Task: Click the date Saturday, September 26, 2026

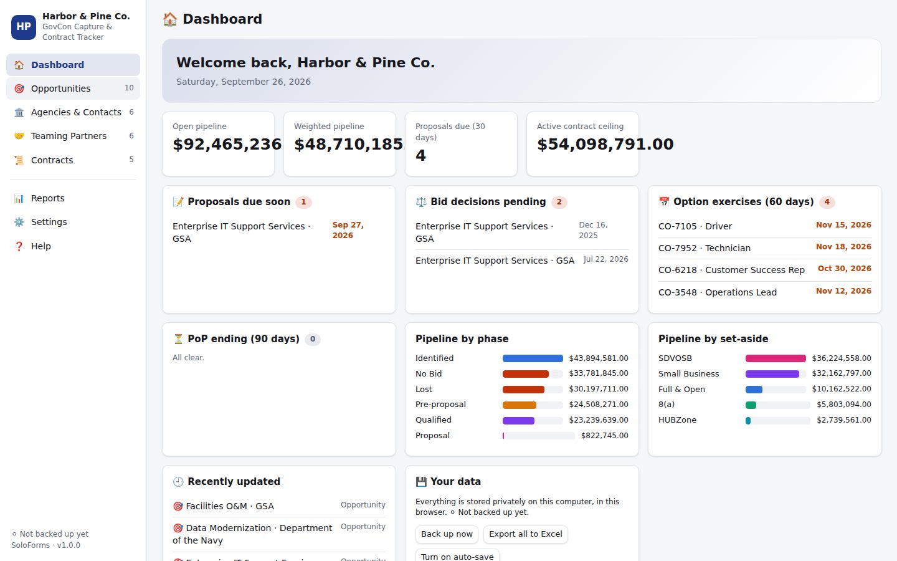Action: coord(244,82)
